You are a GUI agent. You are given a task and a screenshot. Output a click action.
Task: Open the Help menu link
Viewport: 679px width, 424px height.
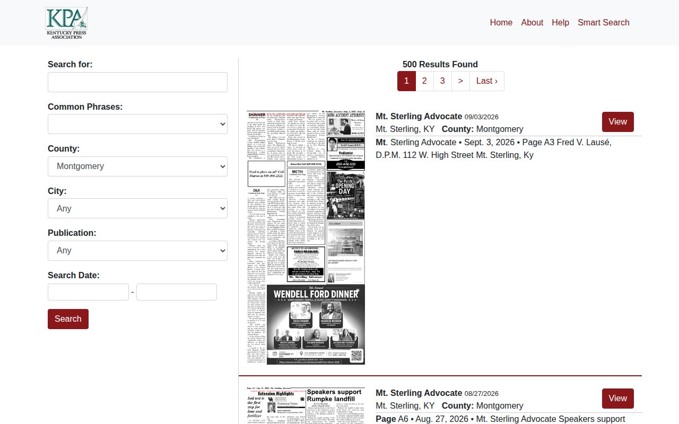(x=560, y=22)
